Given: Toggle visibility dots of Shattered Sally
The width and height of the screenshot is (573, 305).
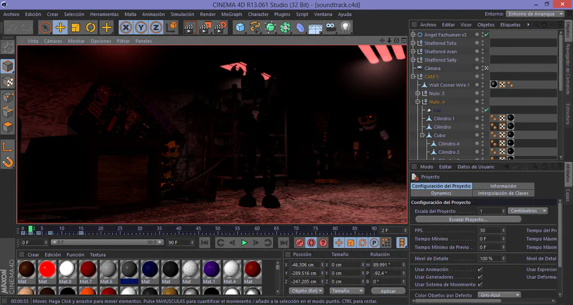Looking at the screenshot, I should 483,60.
